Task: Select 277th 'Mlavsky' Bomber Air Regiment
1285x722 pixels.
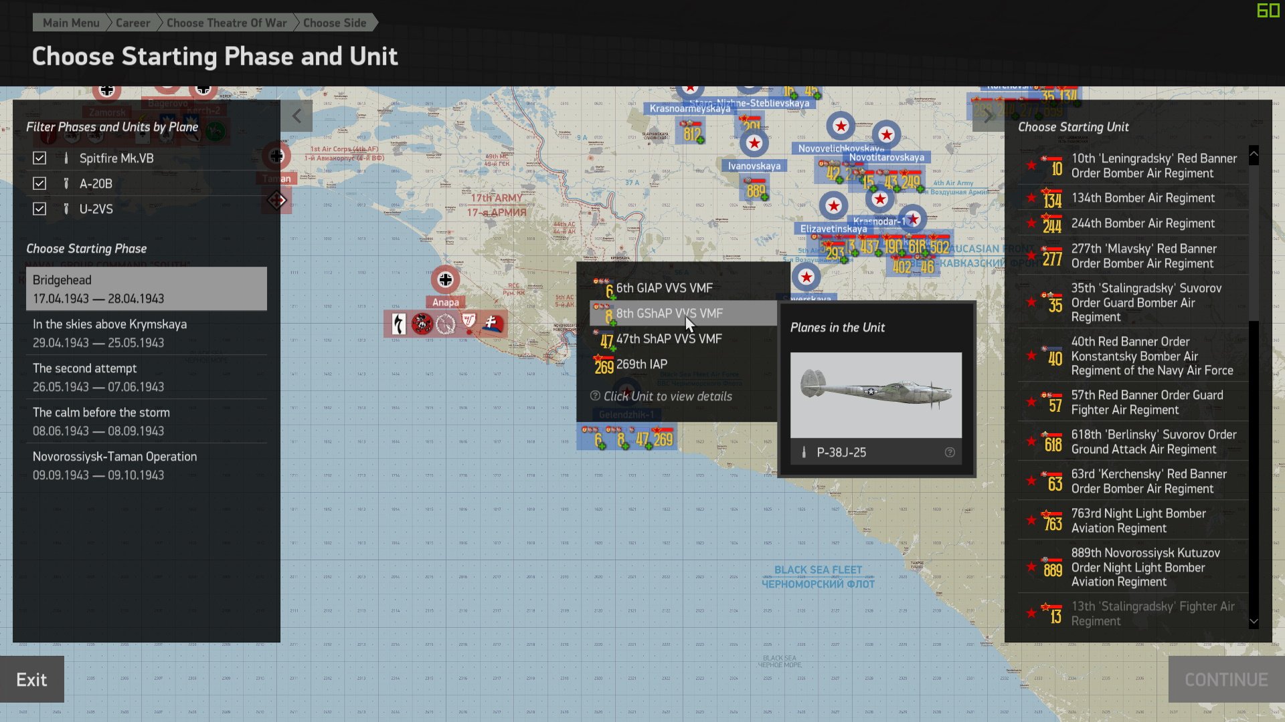Action: pyautogui.click(x=1132, y=256)
